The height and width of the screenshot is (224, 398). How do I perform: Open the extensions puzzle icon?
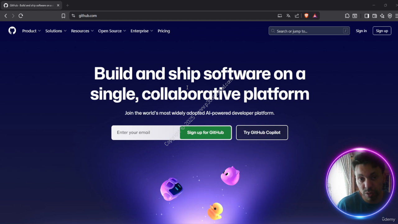coord(347,16)
